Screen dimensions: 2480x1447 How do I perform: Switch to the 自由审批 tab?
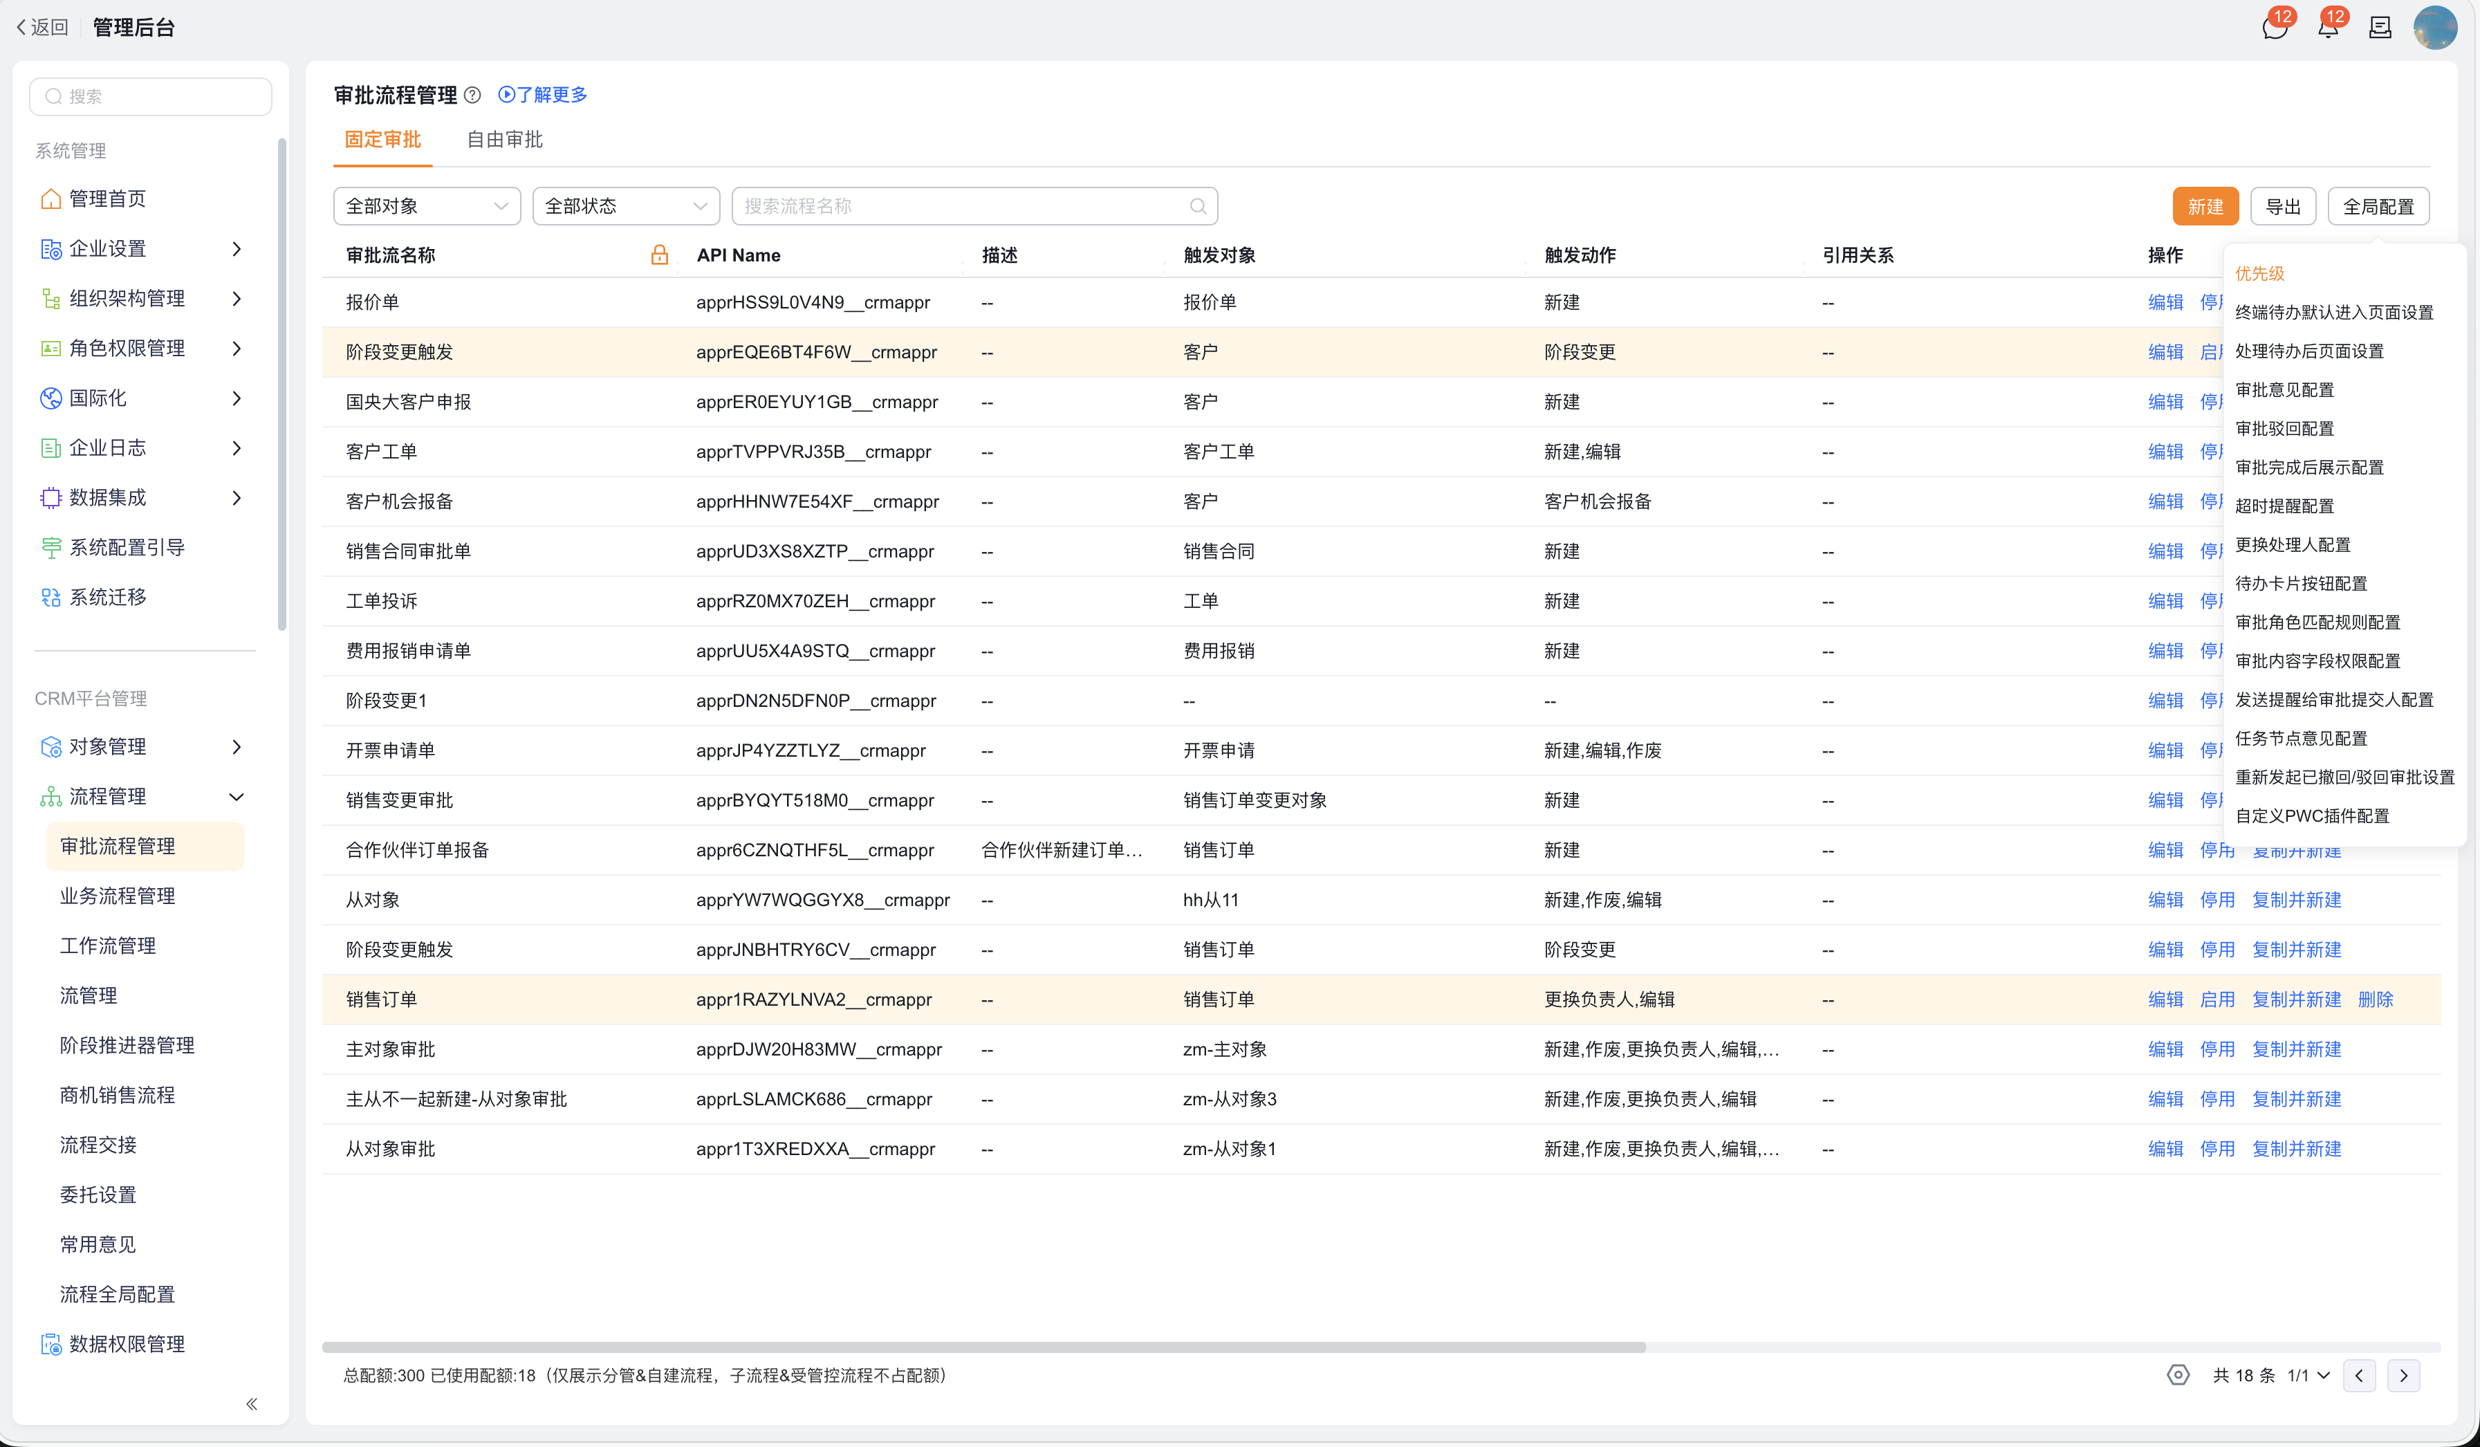click(x=505, y=140)
